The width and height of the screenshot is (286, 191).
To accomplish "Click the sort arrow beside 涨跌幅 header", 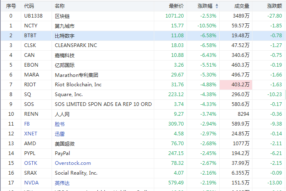I will click(x=217, y=6).
